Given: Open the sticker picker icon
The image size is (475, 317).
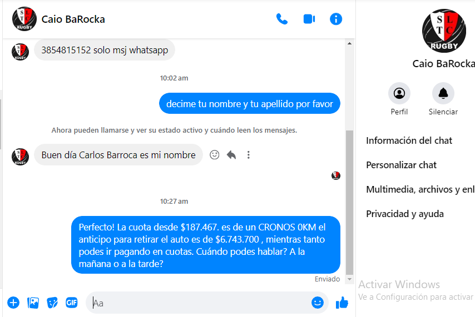Looking at the screenshot, I should 52,303.
